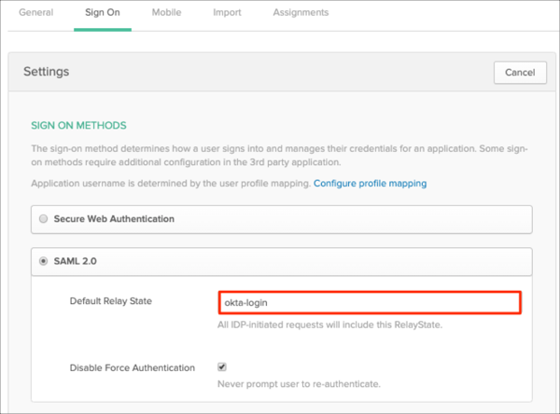Switch to the General tab
This screenshot has width=560, height=414.
[x=35, y=13]
